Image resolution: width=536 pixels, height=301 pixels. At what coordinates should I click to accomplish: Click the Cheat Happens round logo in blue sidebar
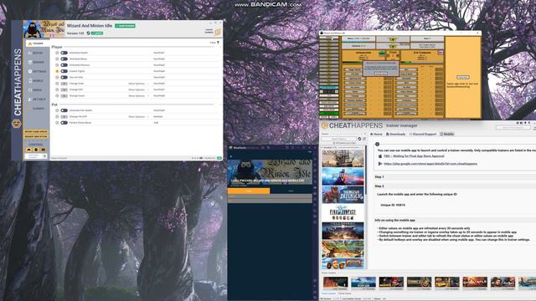(x=17, y=124)
